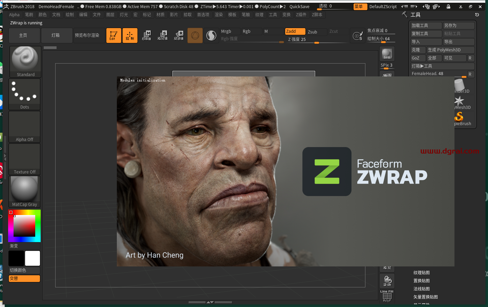
Task: Expand the 矢量置换贴图 section
Action: (x=426, y=297)
